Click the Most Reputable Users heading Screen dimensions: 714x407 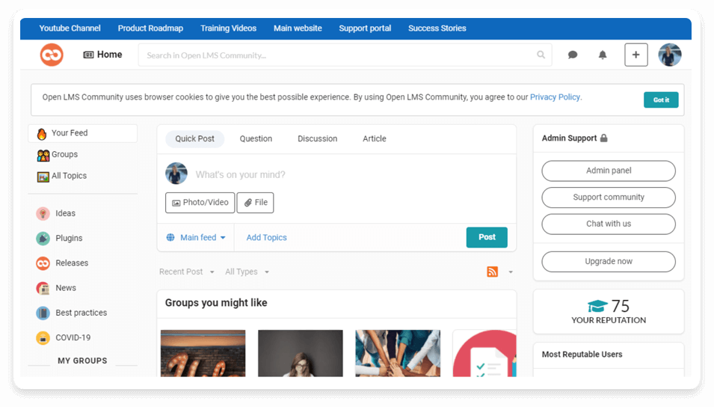(x=582, y=355)
